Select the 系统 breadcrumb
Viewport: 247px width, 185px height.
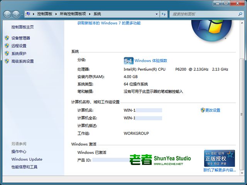pyautogui.click(x=97, y=14)
